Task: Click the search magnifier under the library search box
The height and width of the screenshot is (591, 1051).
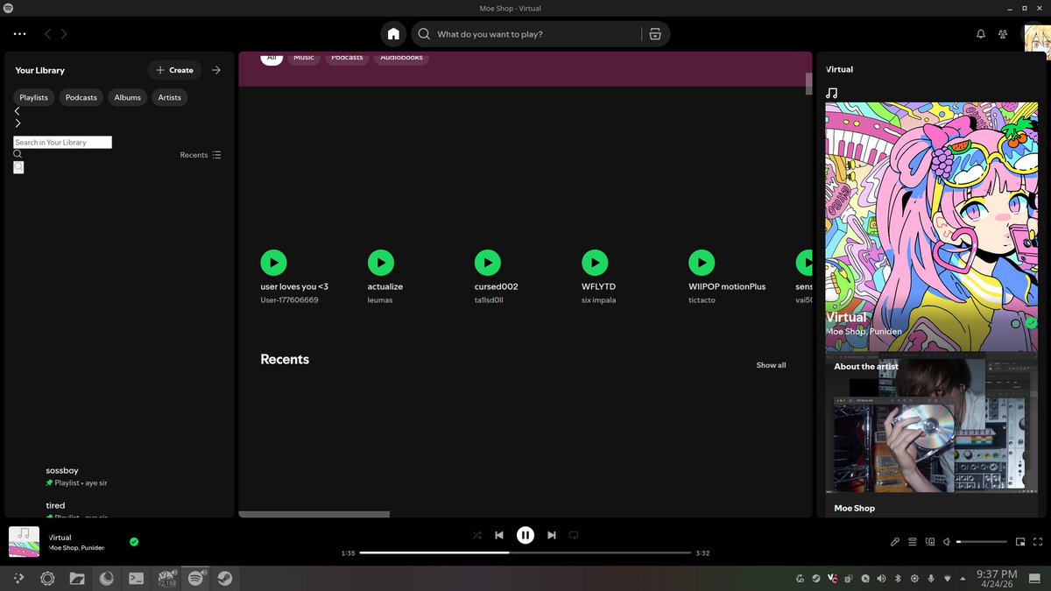Action: [18, 154]
